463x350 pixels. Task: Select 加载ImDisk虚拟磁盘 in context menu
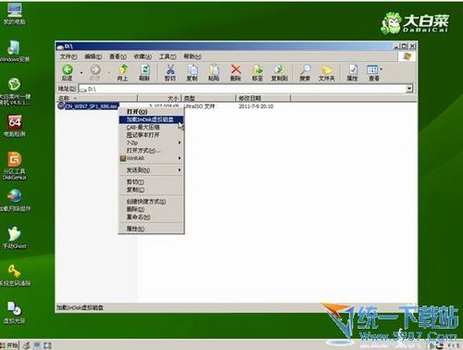pos(151,119)
